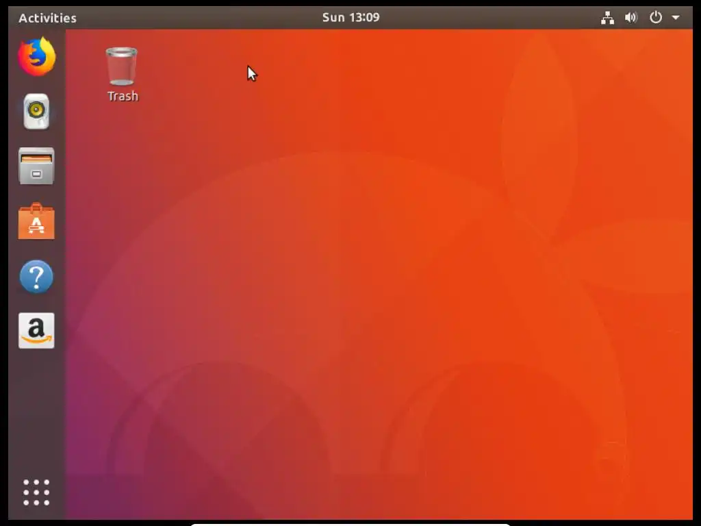Expand the system menu dropdown arrow
Screen dimensions: 701x526
pyautogui.click(x=676, y=18)
